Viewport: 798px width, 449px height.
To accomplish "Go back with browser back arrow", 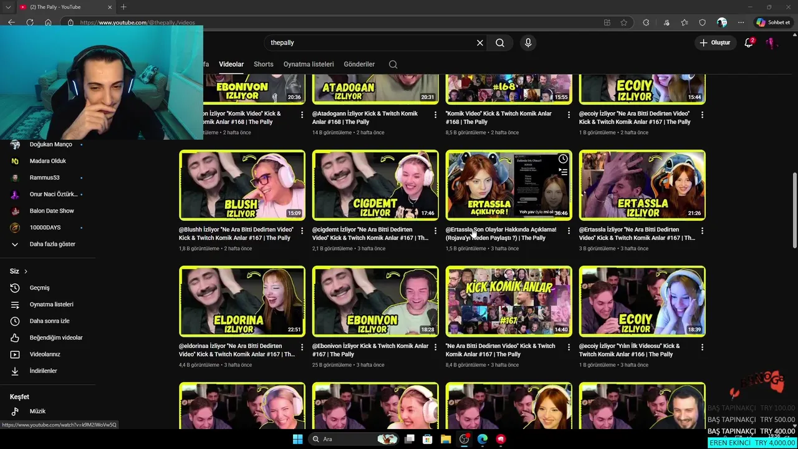I will click(x=11, y=22).
